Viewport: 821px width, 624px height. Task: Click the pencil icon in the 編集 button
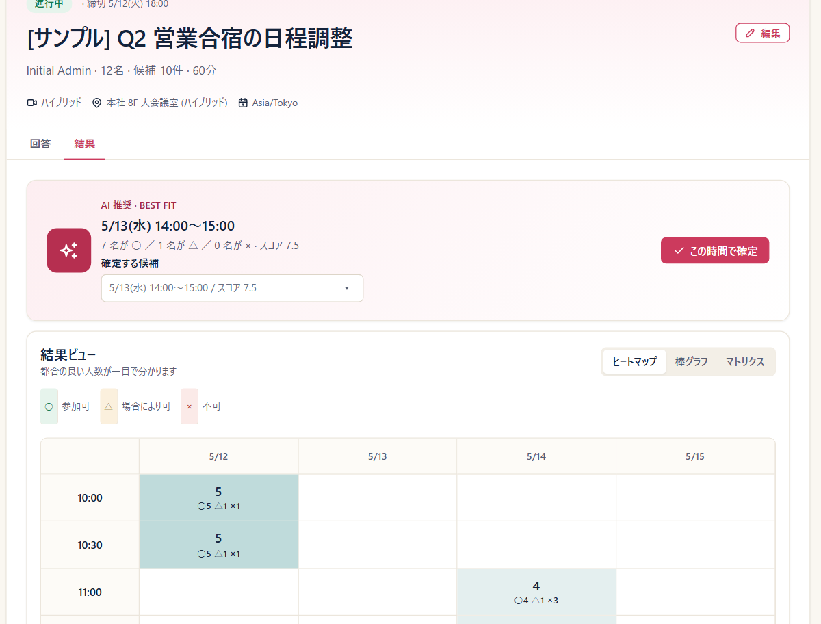click(x=751, y=33)
